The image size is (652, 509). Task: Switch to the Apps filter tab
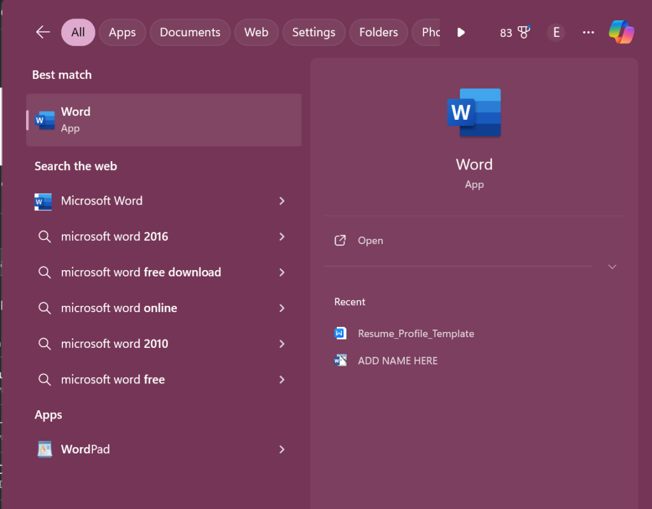122,32
